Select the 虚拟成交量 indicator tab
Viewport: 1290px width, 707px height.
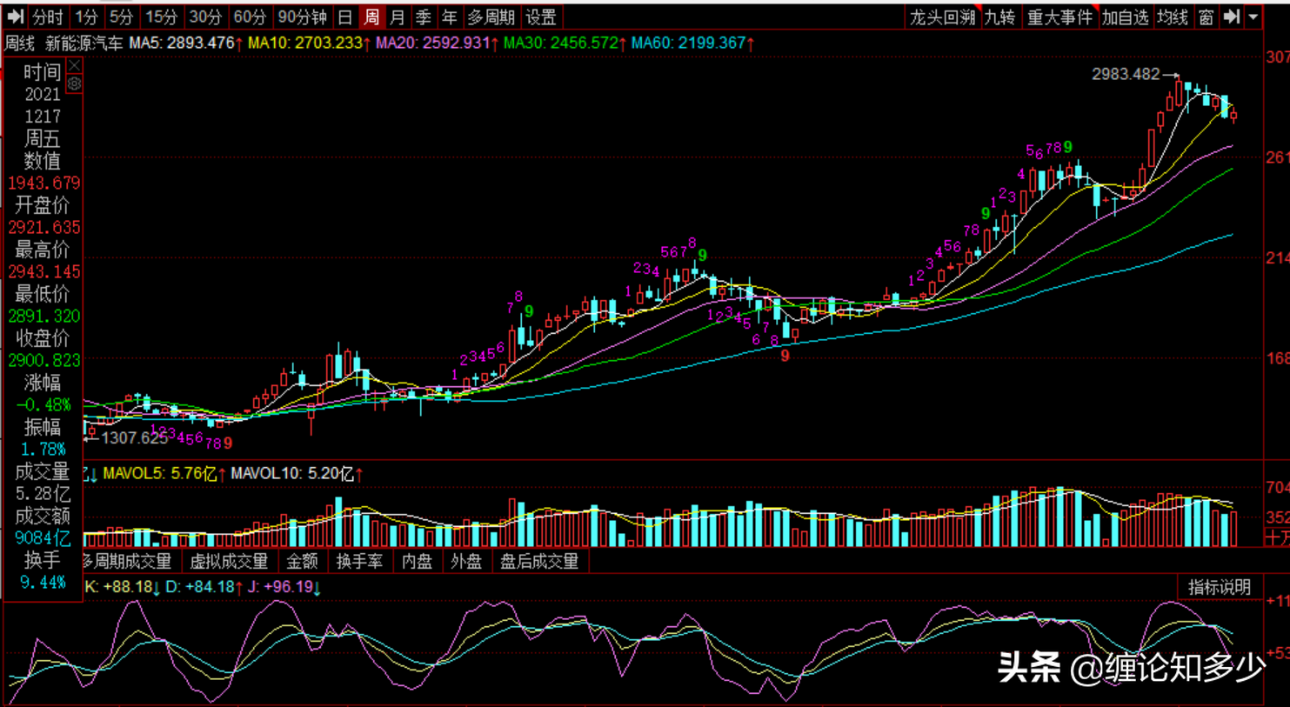[x=229, y=562]
